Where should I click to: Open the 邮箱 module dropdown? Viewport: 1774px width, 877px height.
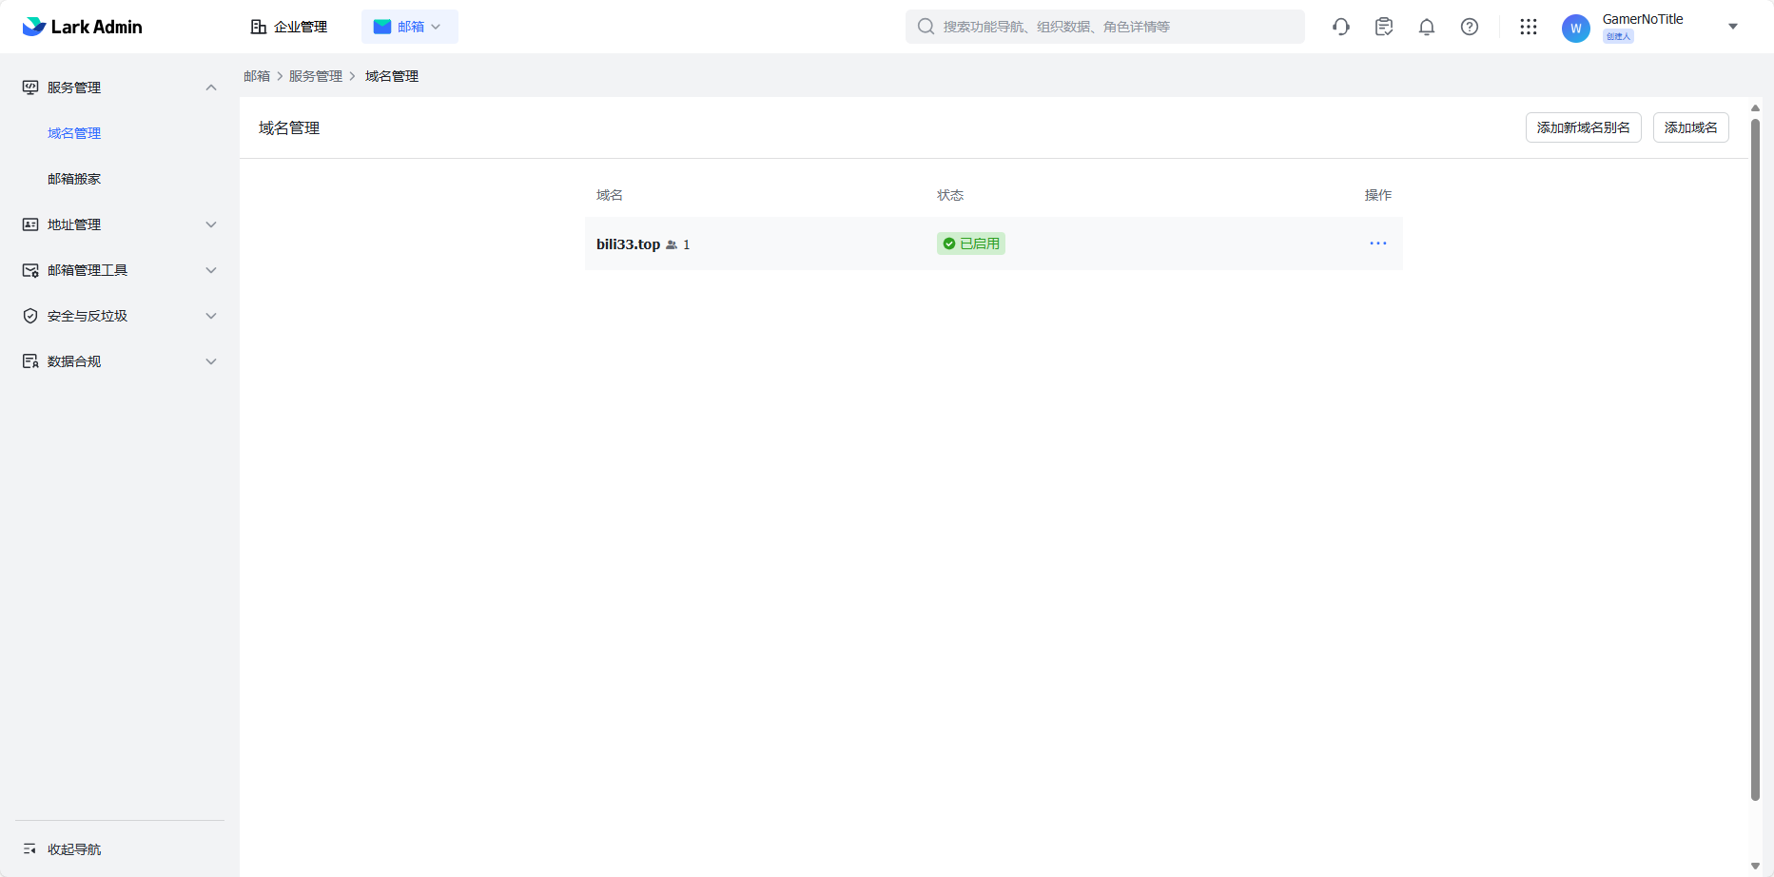click(x=410, y=27)
